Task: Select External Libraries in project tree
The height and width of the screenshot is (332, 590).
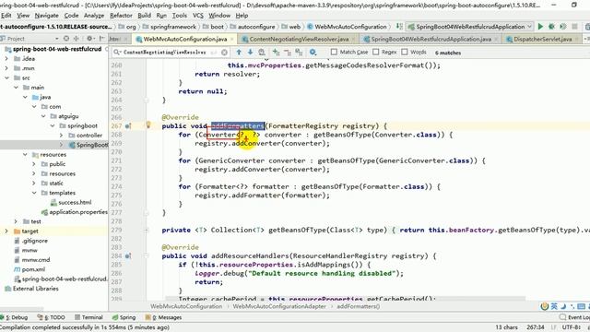Action: (x=35, y=289)
